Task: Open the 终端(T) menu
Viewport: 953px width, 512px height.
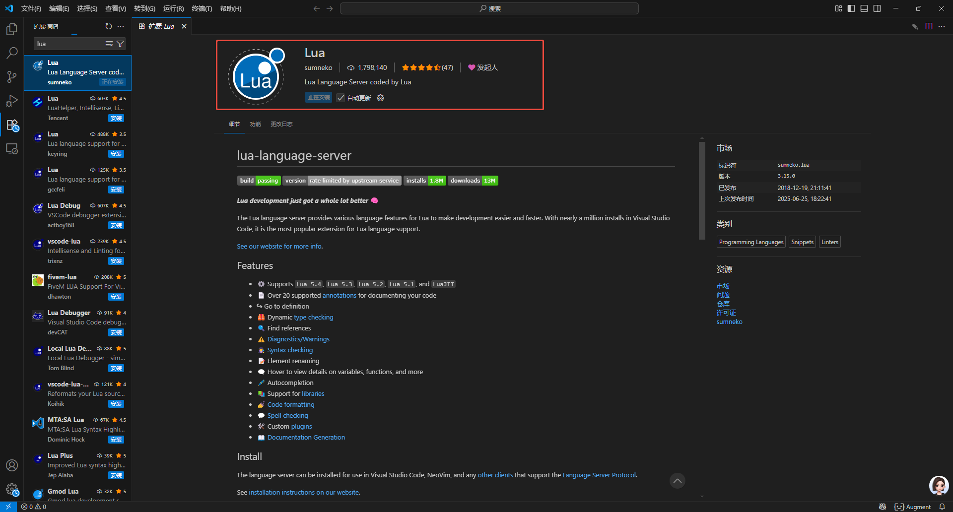Action: (202, 8)
